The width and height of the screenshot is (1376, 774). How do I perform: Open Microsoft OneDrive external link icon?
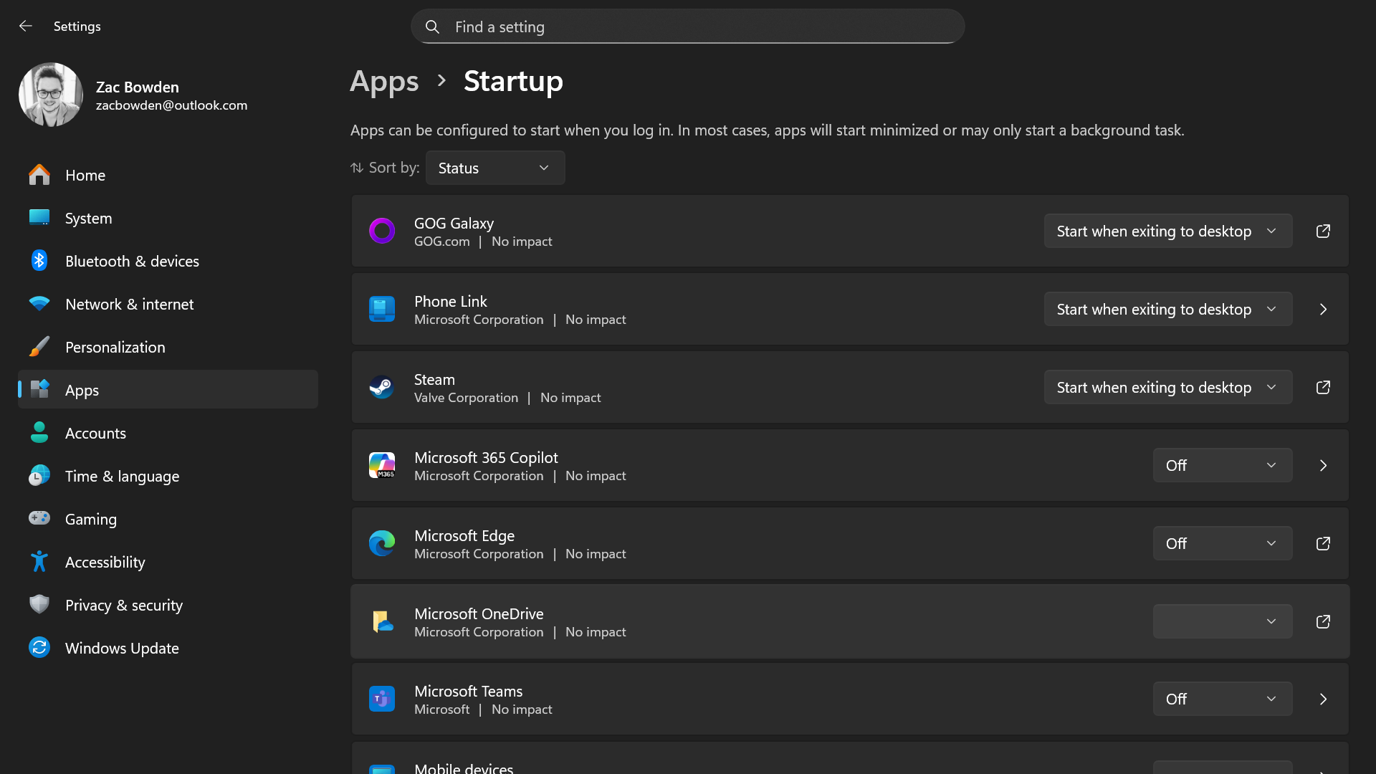pyautogui.click(x=1323, y=621)
